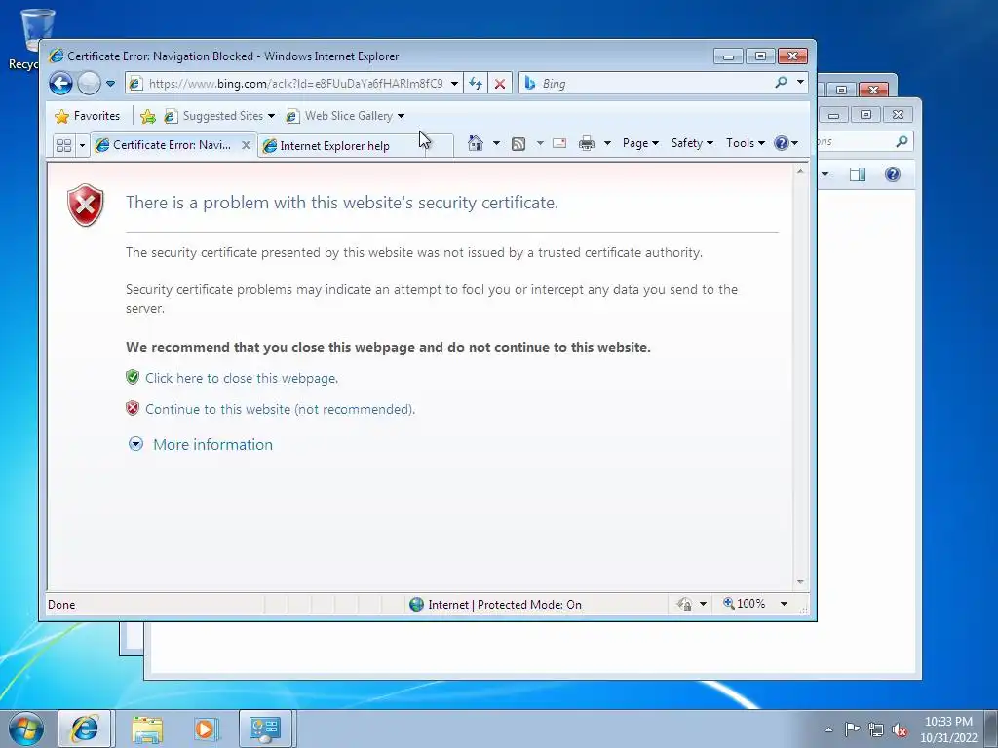Click the network tray icon
Screen dimensions: 998x748
pos(876,729)
